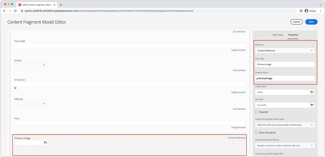Open the folder browser inside Primary Image field
This screenshot has height=157, width=325.
tap(45, 142)
